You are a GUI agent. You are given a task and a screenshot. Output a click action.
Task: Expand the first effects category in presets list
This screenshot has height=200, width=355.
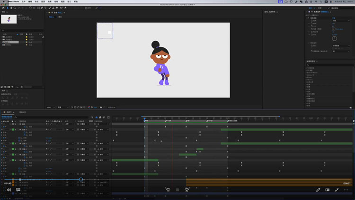click(x=307, y=68)
